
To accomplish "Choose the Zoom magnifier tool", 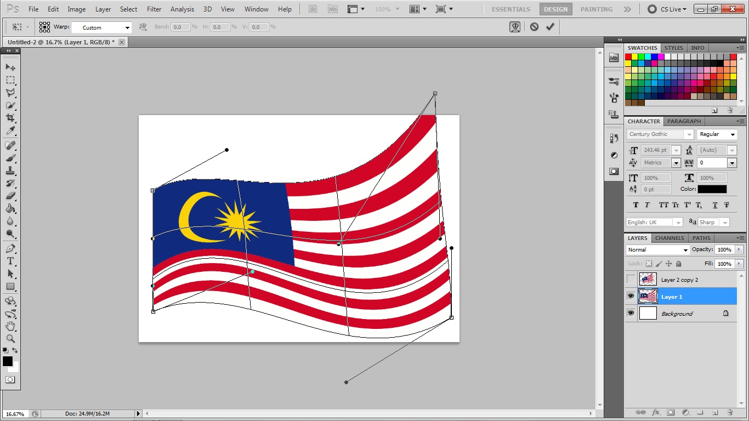I will tap(10, 339).
